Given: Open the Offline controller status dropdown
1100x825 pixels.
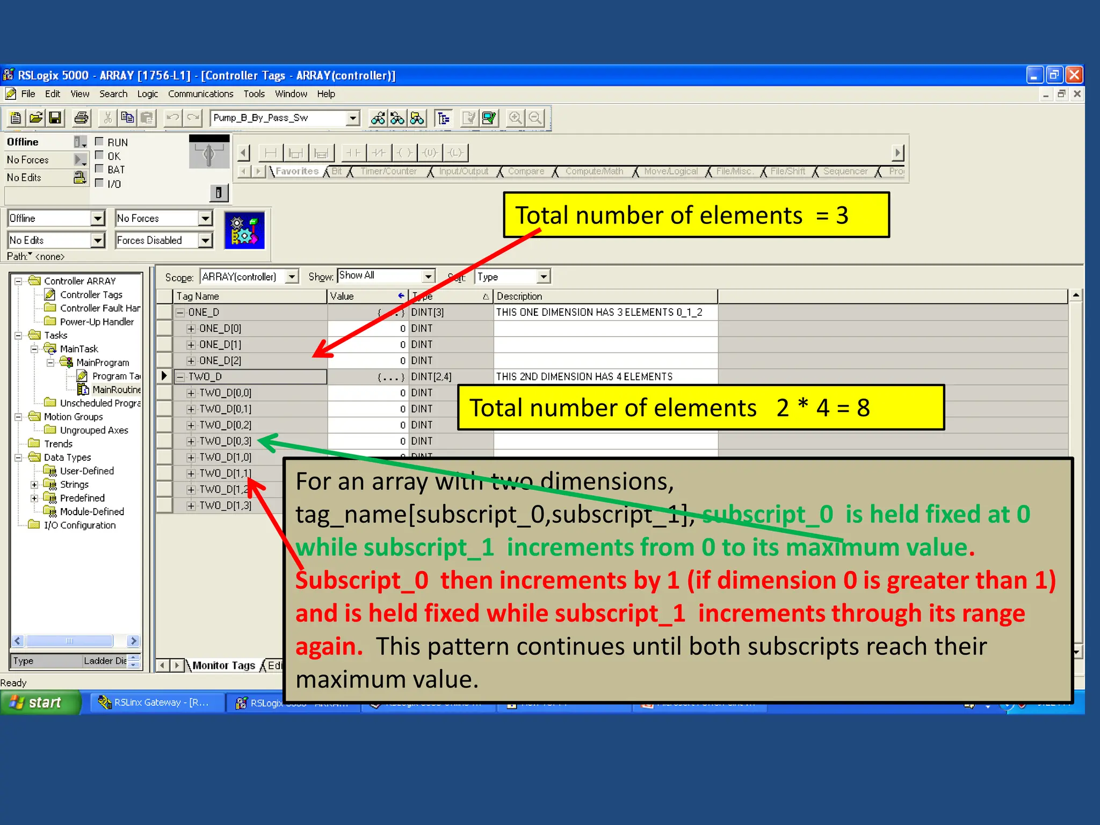Looking at the screenshot, I should click(x=97, y=219).
